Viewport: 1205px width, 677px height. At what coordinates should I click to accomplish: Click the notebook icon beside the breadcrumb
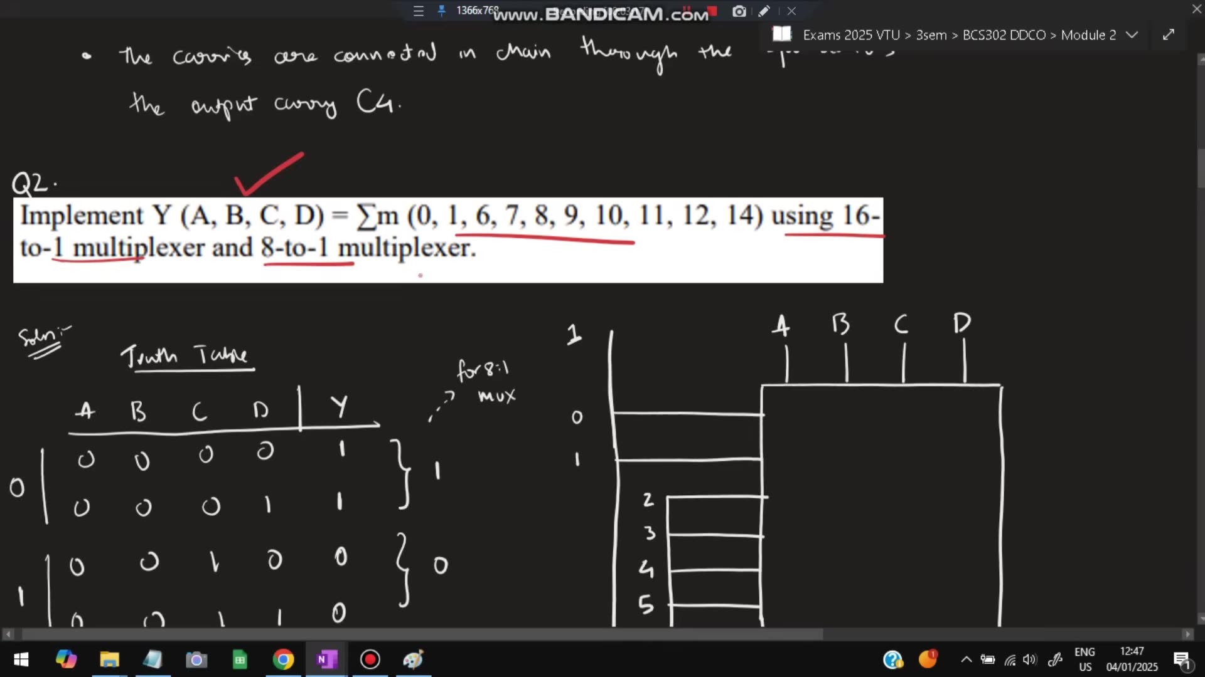coord(782,34)
